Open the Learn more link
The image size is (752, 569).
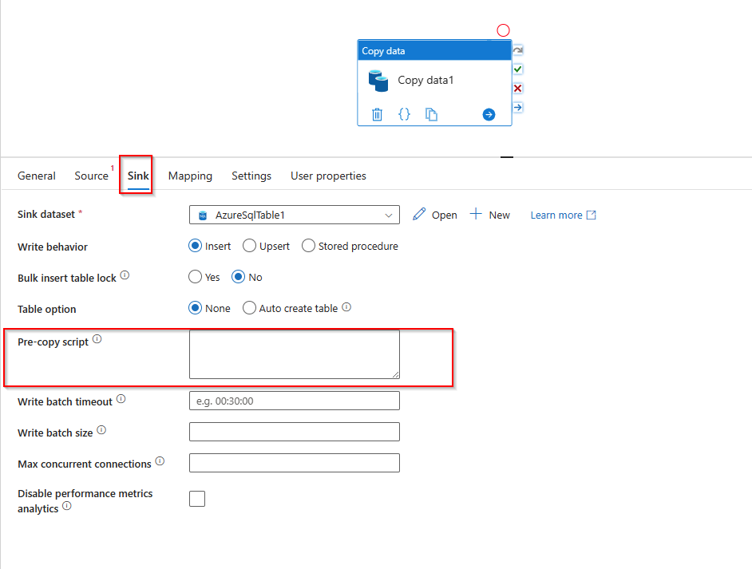tap(557, 214)
